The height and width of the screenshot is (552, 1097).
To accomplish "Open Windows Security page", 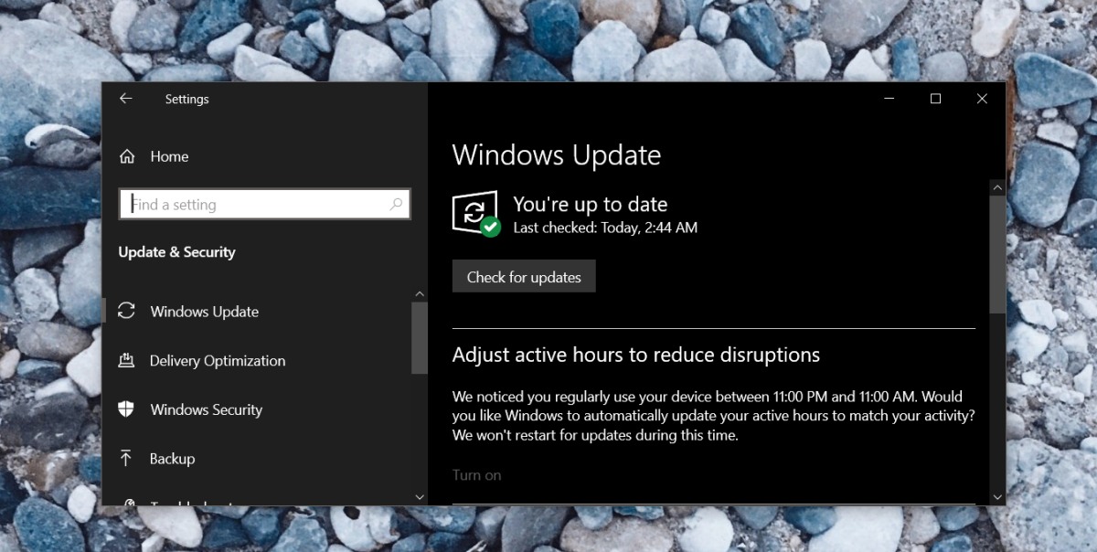I will (207, 409).
